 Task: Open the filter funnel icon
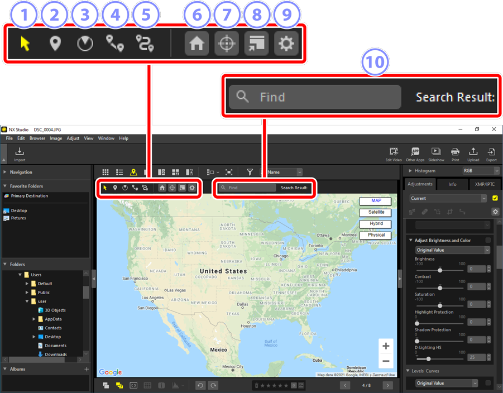(x=250, y=172)
